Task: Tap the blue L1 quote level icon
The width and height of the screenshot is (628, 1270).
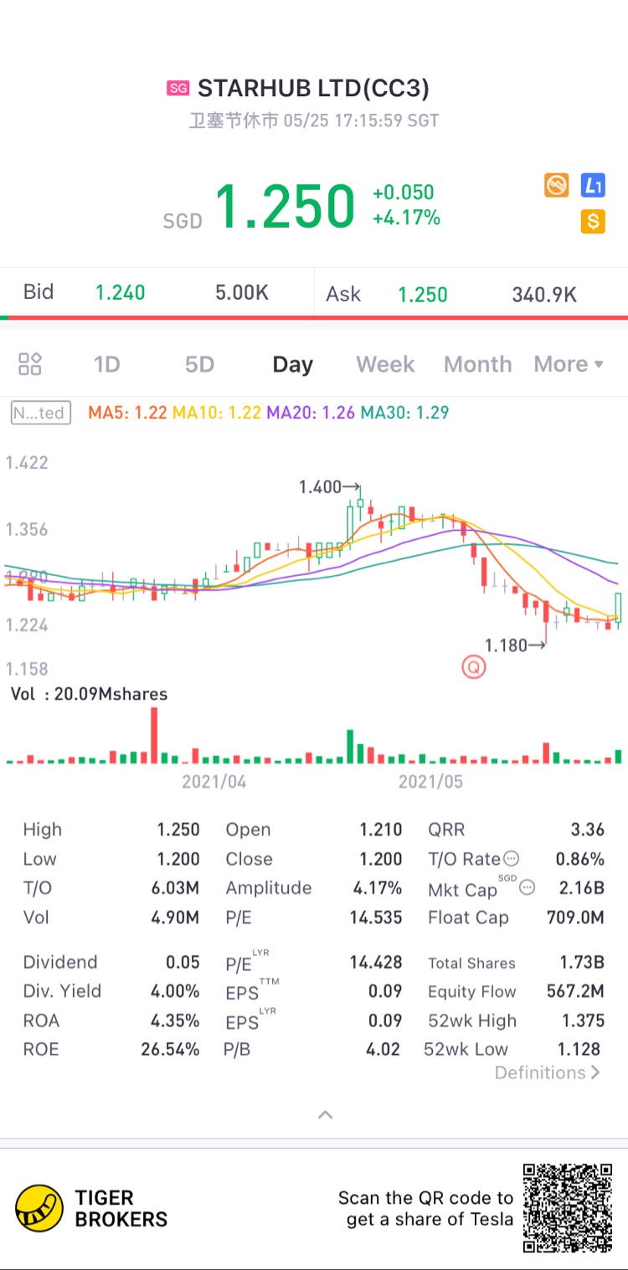Action: [593, 185]
